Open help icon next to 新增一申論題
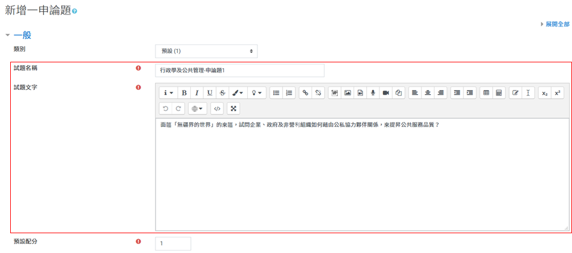Screen dimensions: 572x253 click(x=74, y=11)
